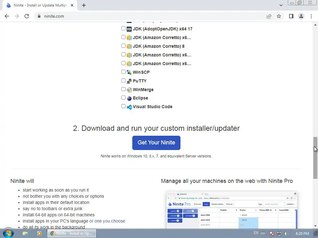Image resolution: width=318 pixels, height=238 pixels.
Task: Click the 'Eclipse' label text
Action: (140, 98)
